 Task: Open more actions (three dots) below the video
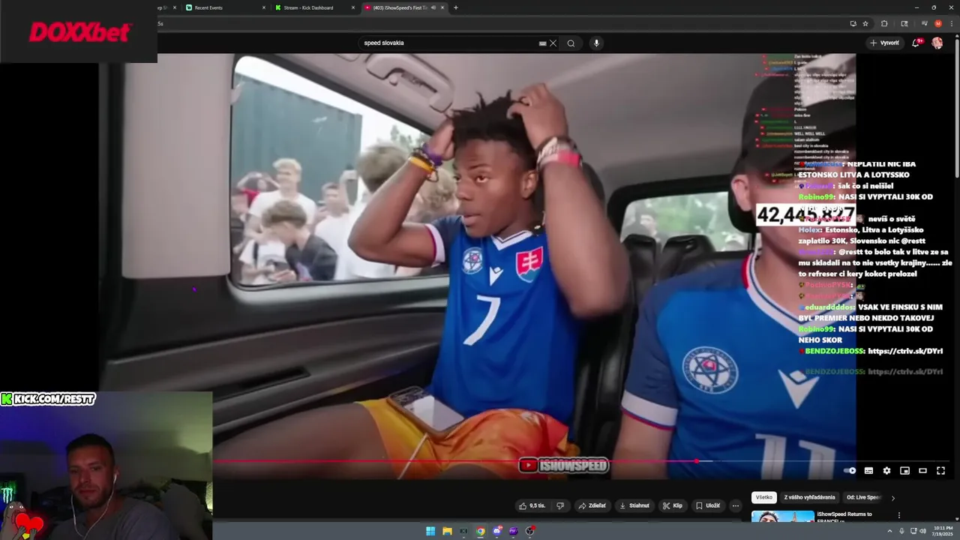pyautogui.click(x=736, y=505)
